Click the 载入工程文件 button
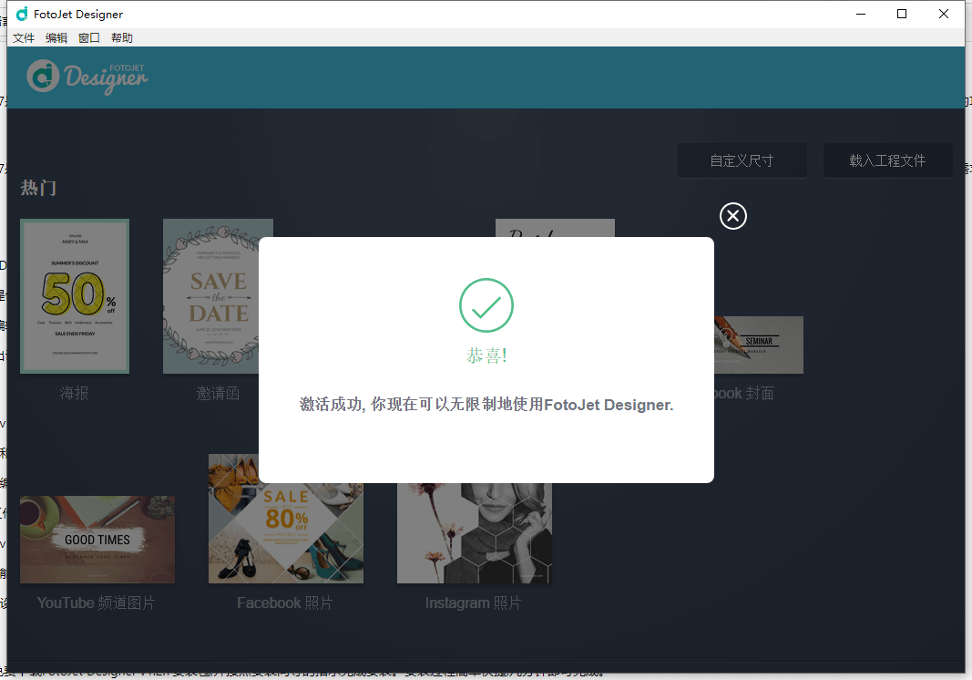The width and height of the screenshot is (972, 680). pos(887,160)
